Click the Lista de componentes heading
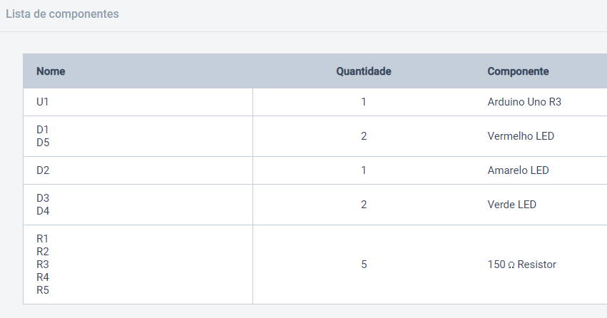Viewport: 607px width, 318px height. [62, 14]
